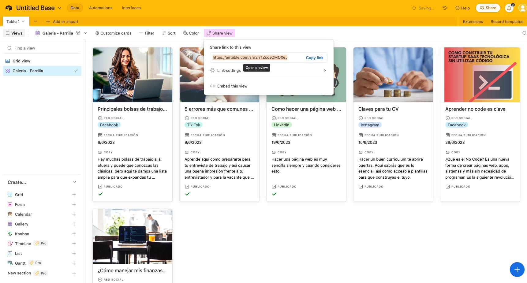The width and height of the screenshot is (527, 283).
Task: Open the Color toolbar option
Action: 191,33
